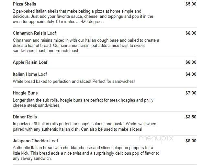Click the menupix watermark logo
Screen dimensions: 214x165
[x=156, y=138]
